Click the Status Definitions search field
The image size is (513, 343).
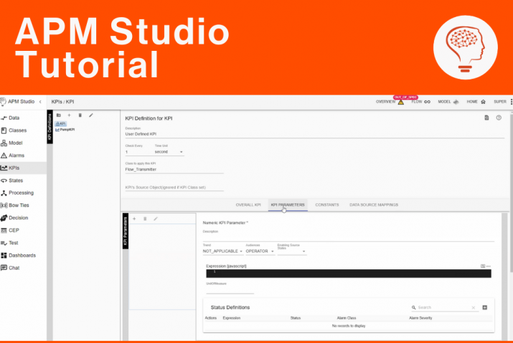pos(443,307)
